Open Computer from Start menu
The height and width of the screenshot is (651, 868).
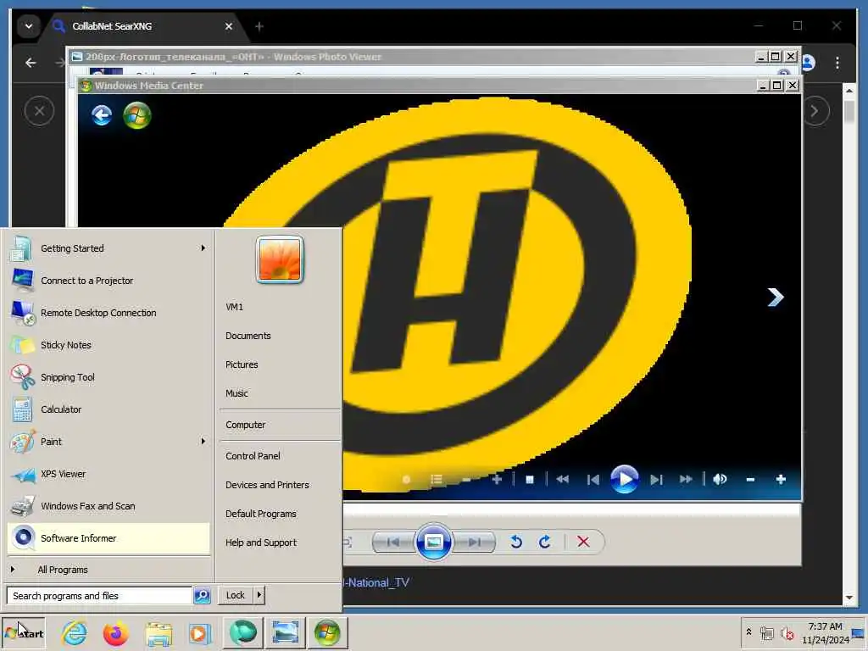click(280, 425)
